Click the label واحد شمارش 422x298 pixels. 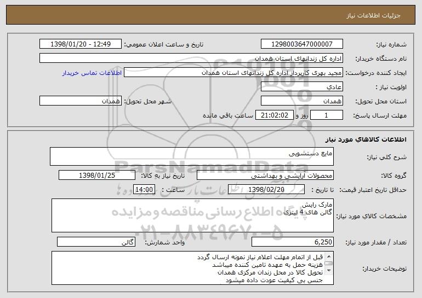[x=165, y=242]
